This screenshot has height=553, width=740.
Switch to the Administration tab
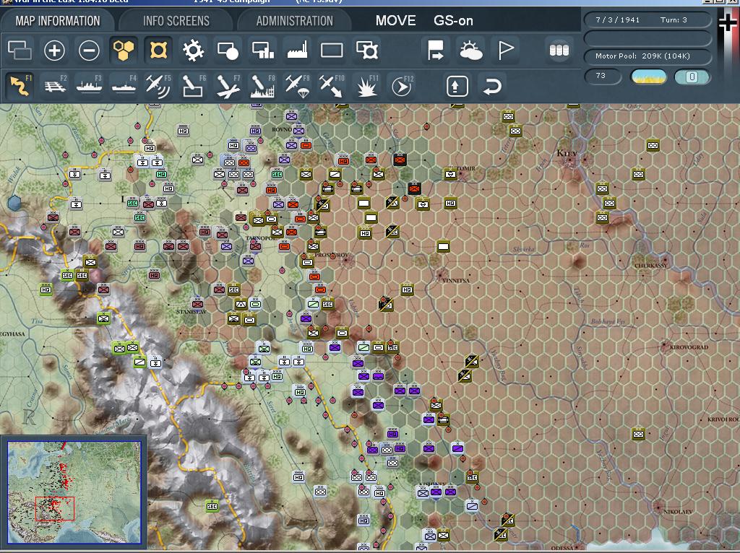[295, 21]
